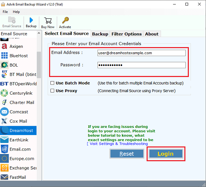Select the Centurylink starburst icon
Viewport: 206px width, 187px height.
[x=4, y=93]
